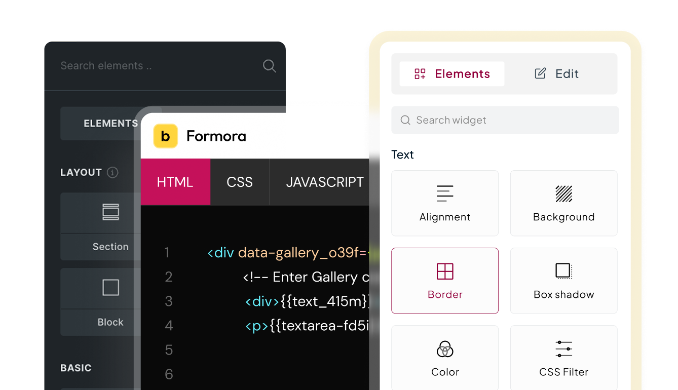Click the Background hatch icon
Viewport: 678px width, 390px height.
pyautogui.click(x=563, y=193)
